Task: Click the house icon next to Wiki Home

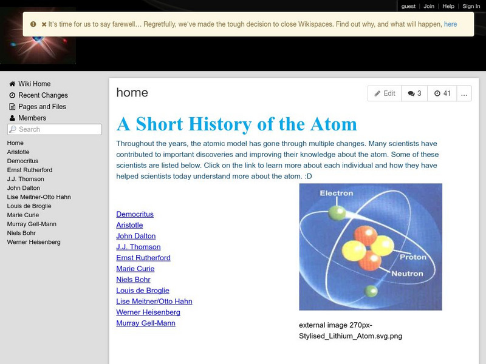Action: (x=12, y=84)
